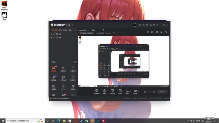This screenshot has height=123, width=219.
Task: Add the 手机投屏 phone casting source
Action: point(112,92)
